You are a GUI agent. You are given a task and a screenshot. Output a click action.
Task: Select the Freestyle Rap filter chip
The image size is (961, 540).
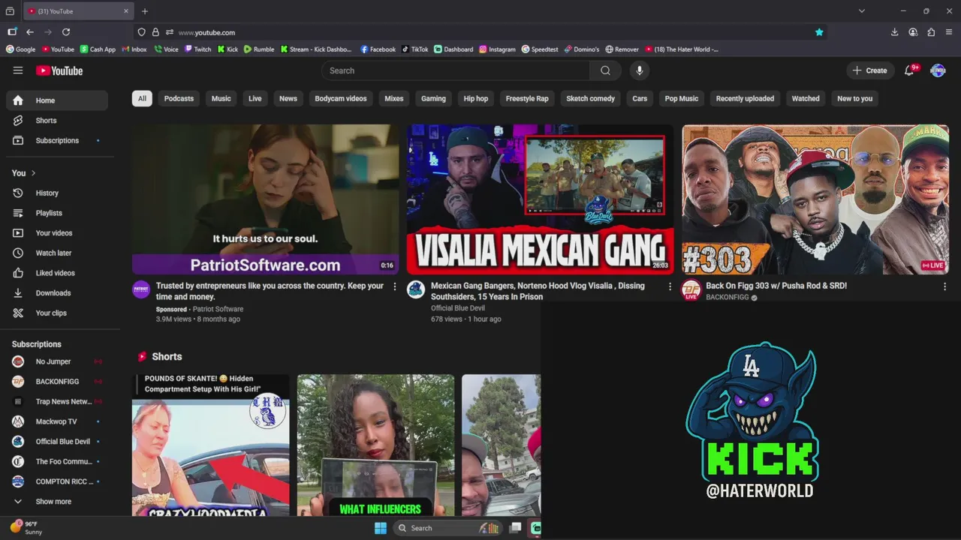[x=527, y=98]
